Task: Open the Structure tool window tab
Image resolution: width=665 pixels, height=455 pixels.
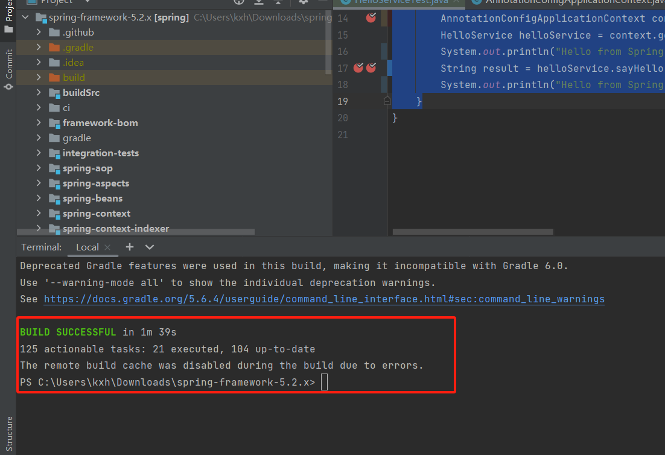Action: pos(9,433)
